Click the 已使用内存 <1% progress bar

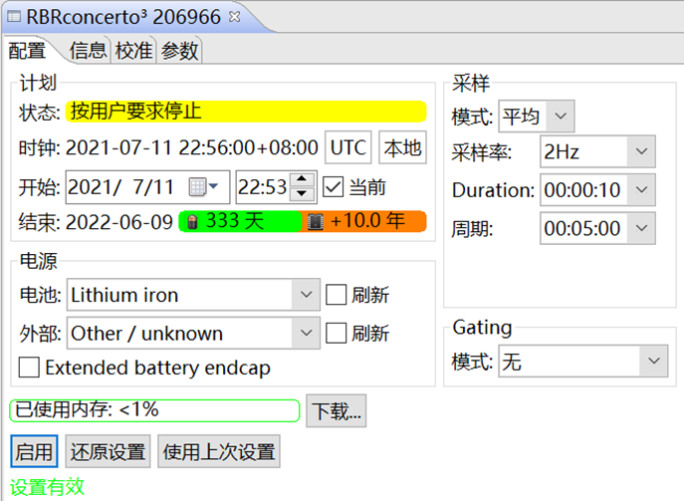click(x=154, y=410)
